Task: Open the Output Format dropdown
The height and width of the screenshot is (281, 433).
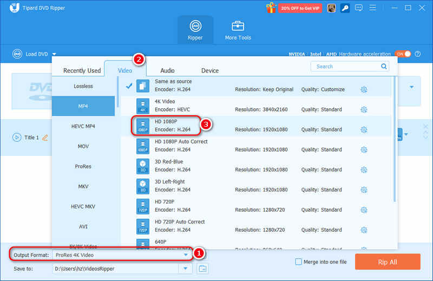Action: (x=186, y=254)
